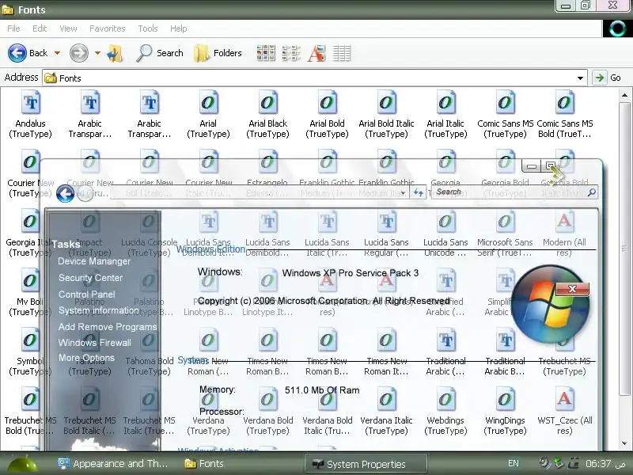Open the Andalus TrueType font icon
This screenshot has width=633, height=475.
tap(31, 104)
